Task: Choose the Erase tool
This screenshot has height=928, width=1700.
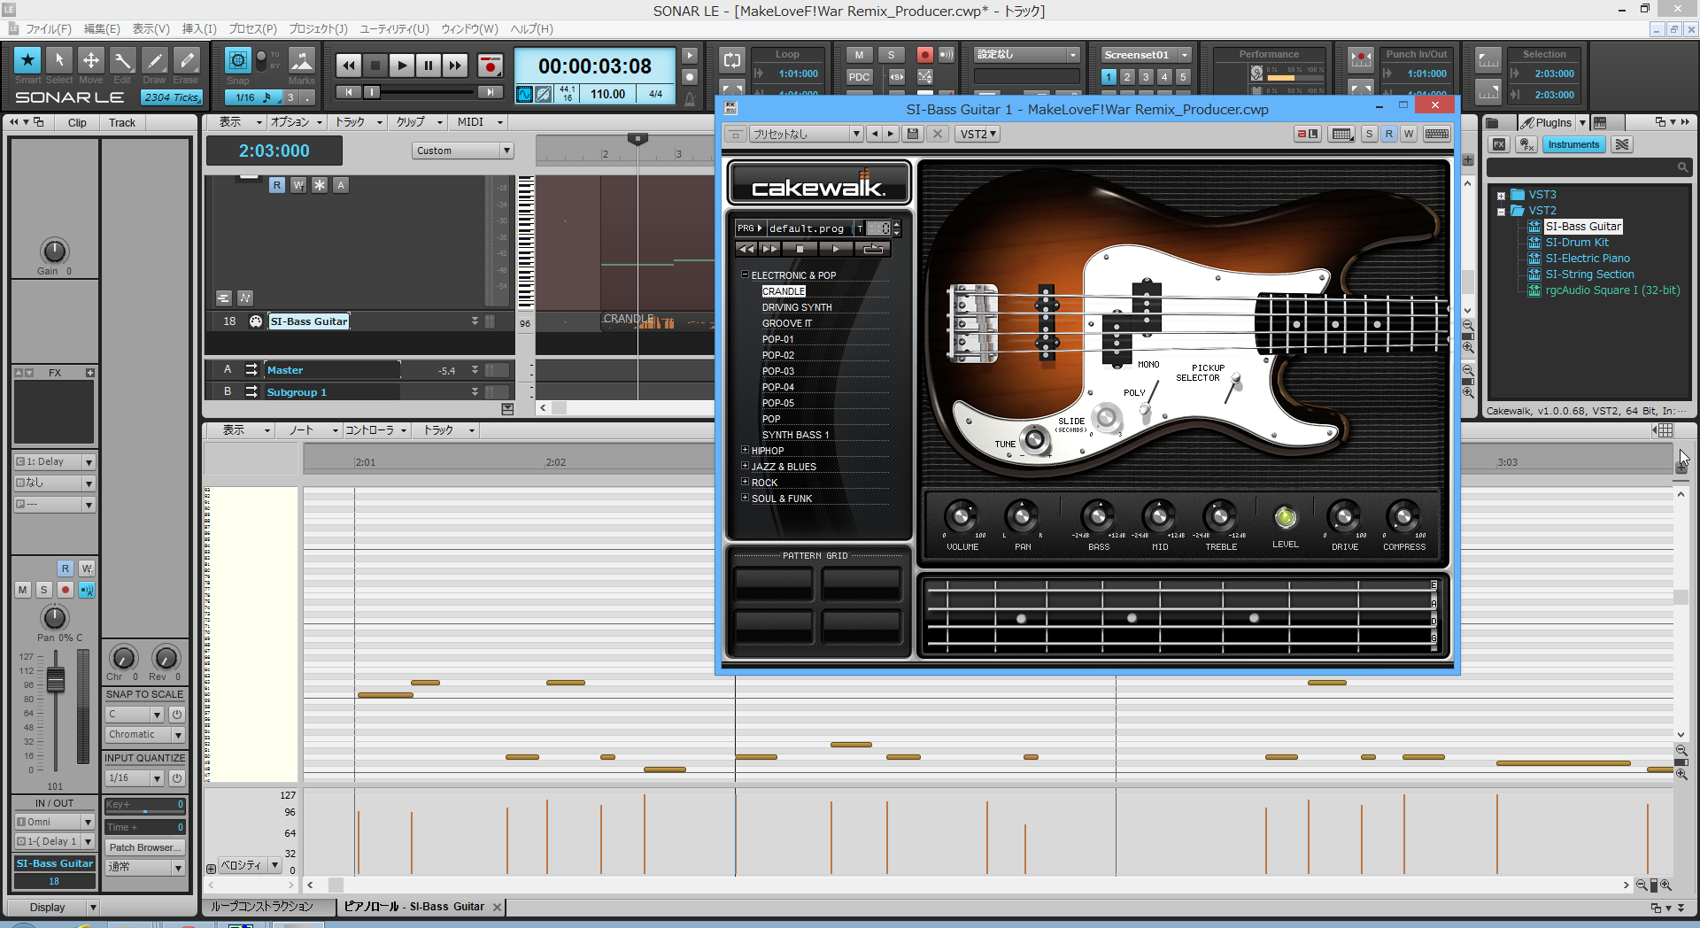Action: [x=186, y=60]
